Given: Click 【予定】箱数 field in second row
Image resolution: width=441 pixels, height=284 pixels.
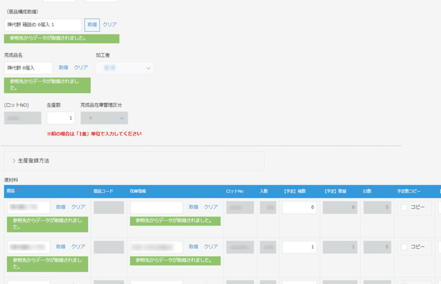Looking at the screenshot, I should click(299, 247).
